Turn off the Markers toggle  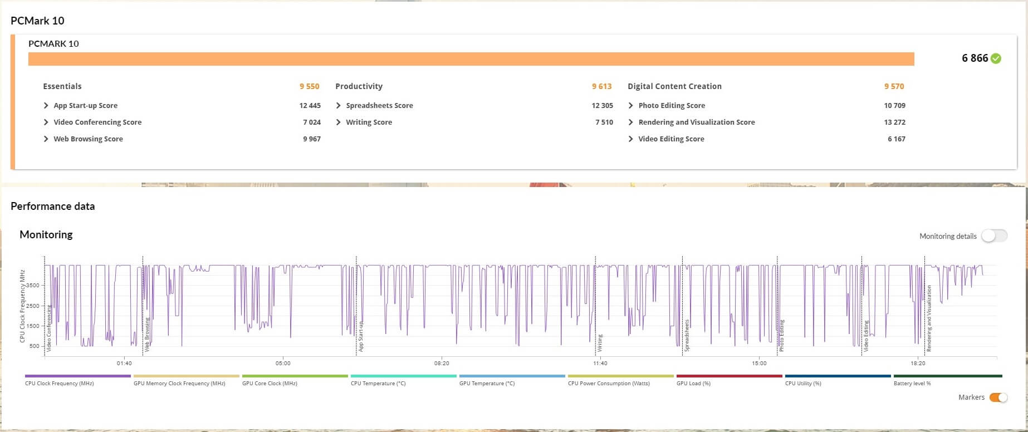click(x=998, y=397)
